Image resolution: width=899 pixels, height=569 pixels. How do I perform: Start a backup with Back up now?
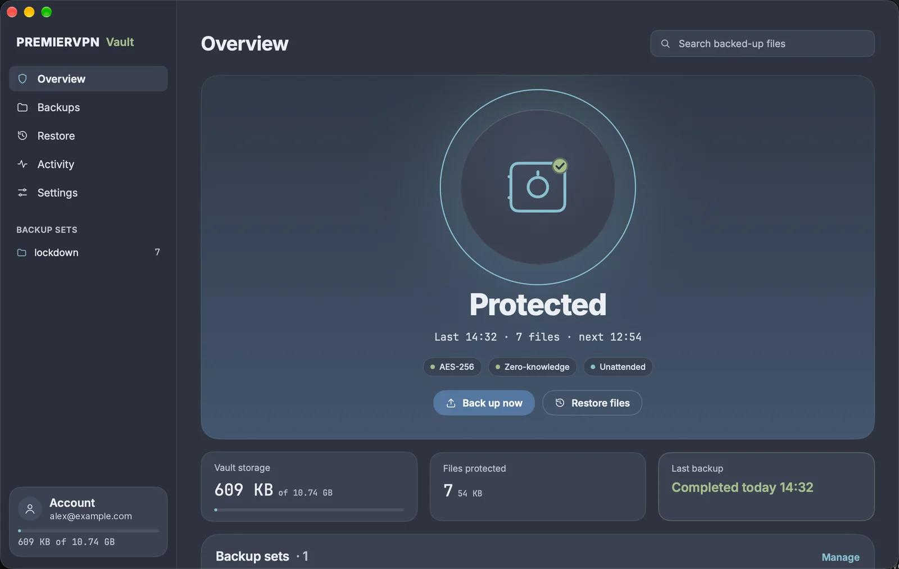484,403
